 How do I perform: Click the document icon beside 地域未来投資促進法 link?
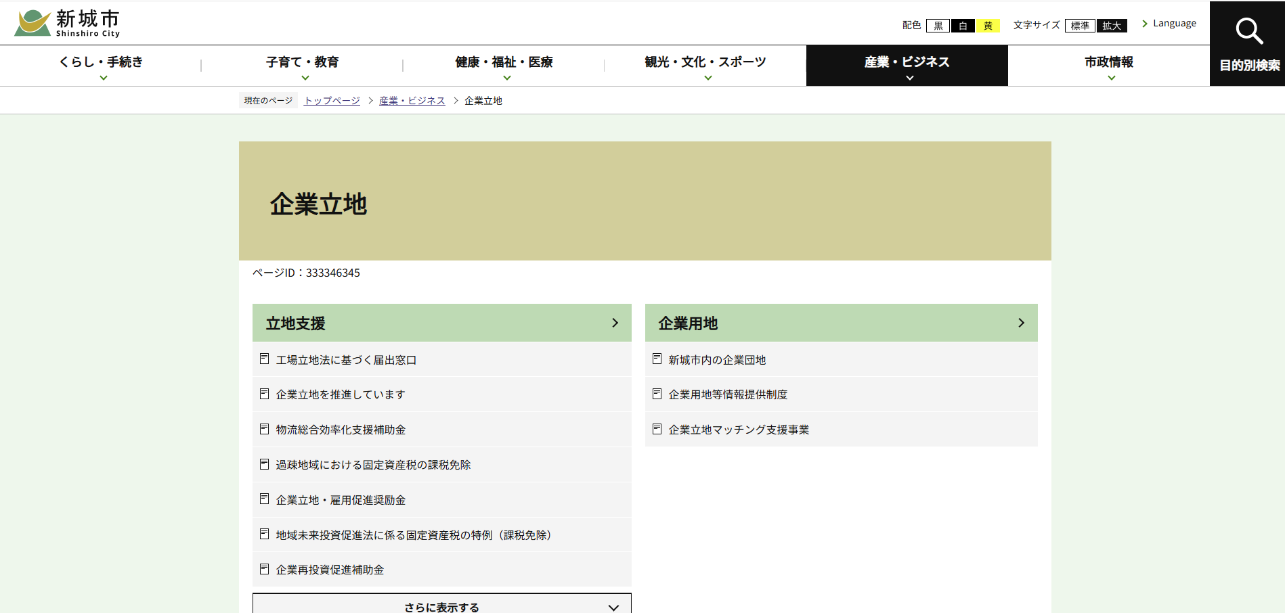pyautogui.click(x=264, y=535)
